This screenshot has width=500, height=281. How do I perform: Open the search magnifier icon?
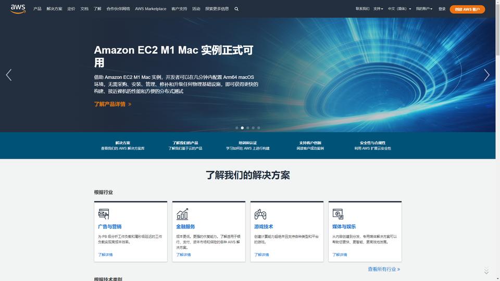236,9
